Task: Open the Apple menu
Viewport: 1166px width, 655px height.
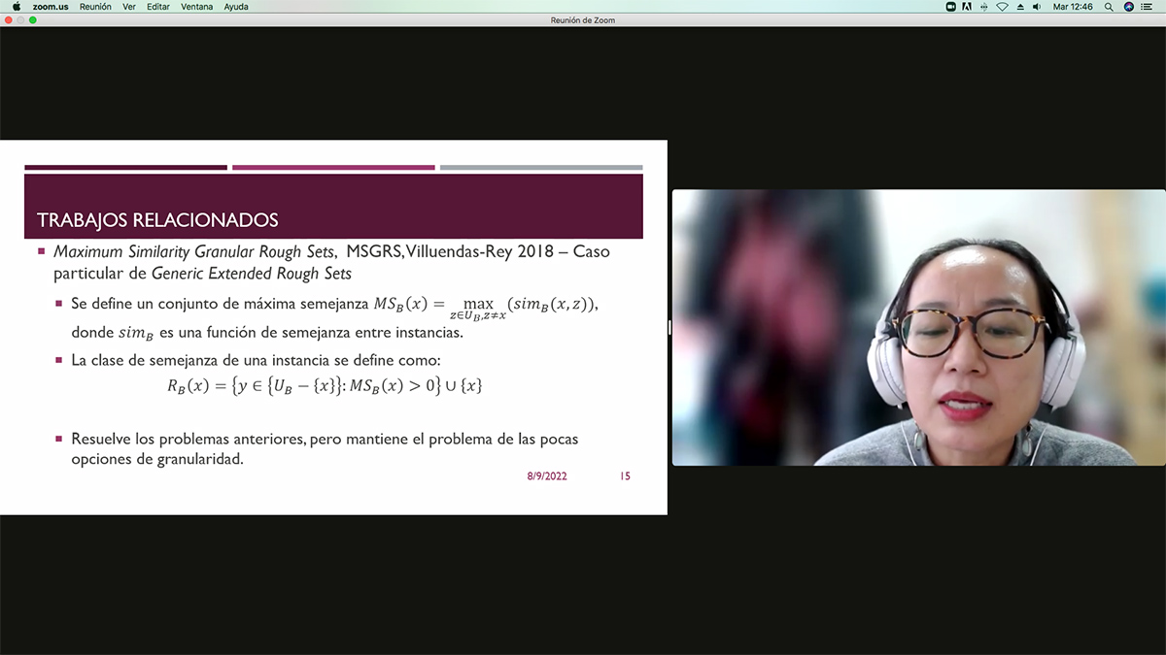Action: (16, 6)
